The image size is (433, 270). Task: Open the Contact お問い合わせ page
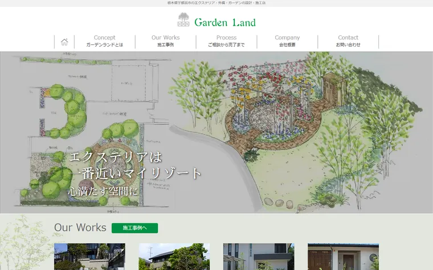pyautogui.click(x=348, y=41)
